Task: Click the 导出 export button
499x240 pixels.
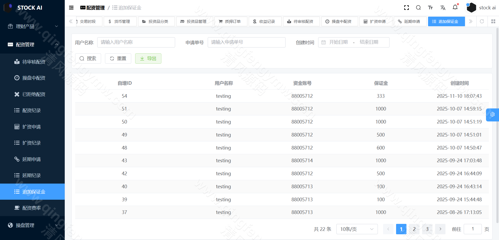Action: [148, 59]
